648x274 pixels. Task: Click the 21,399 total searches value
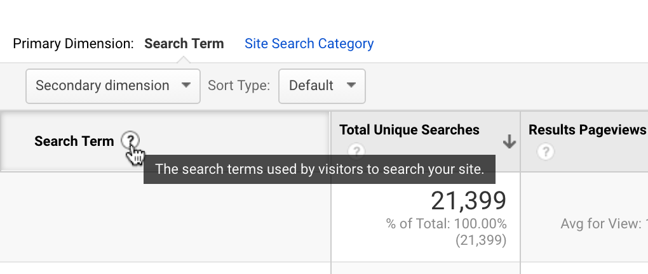[468, 201]
